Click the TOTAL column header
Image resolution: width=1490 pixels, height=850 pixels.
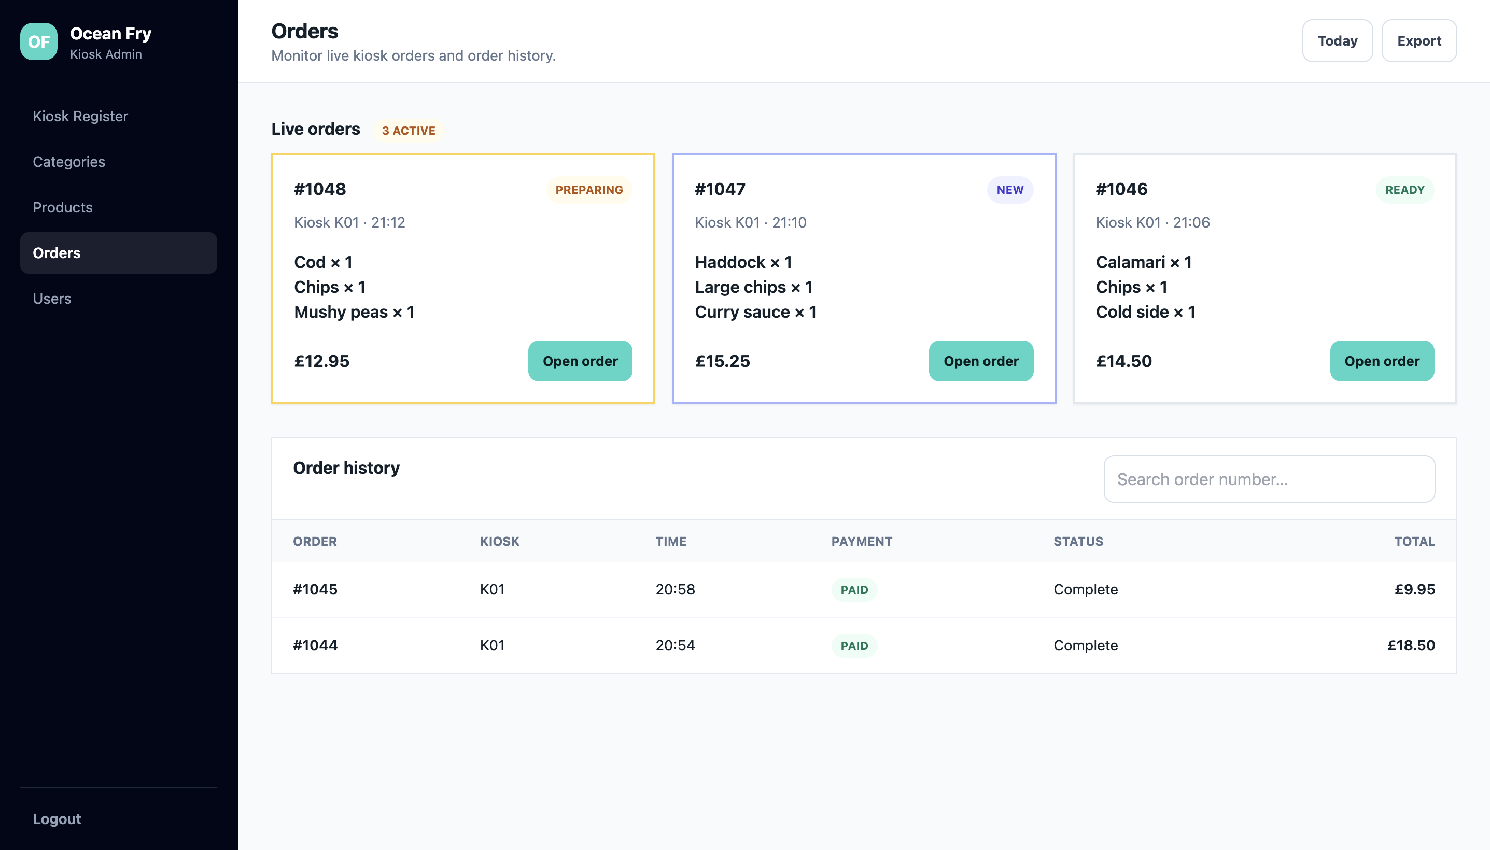[x=1414, y=541]
